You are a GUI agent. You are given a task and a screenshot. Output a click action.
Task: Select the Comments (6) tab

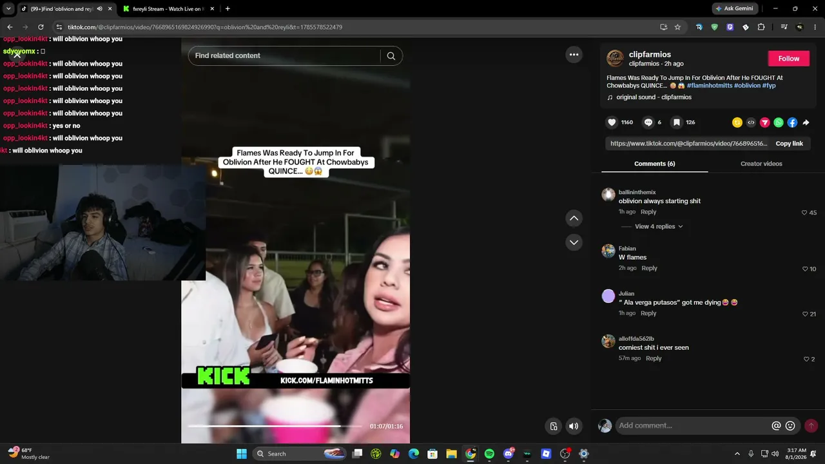pos(654,164)
